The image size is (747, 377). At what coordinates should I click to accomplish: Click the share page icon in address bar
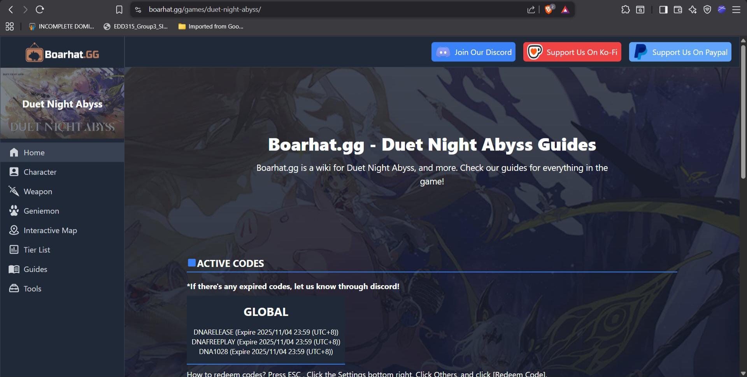[x=531, y=10]
